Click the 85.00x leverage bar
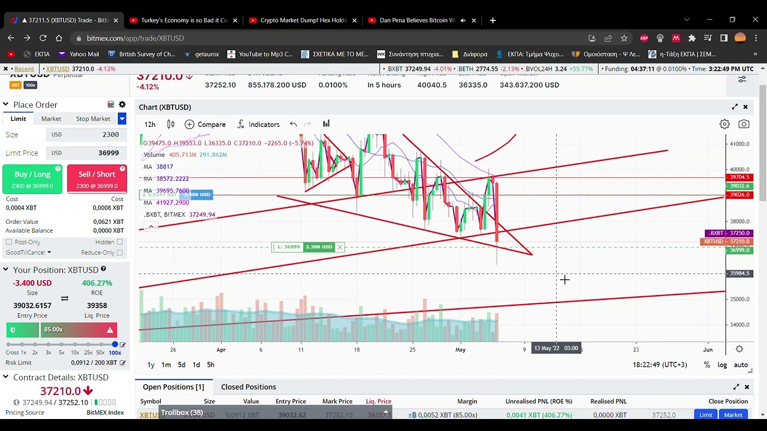Viewport: 767px width, 431px height. pyautogui.click(x=78, y=330)
